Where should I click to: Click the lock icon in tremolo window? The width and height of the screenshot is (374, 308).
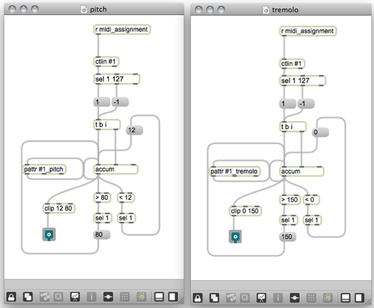pyautogui.click(x=197, y=298)
